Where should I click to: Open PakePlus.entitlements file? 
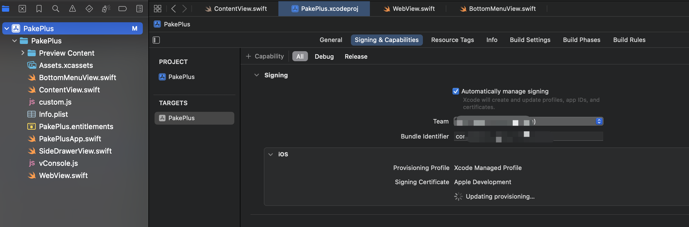pyautogui.click(x=76, y=126)
